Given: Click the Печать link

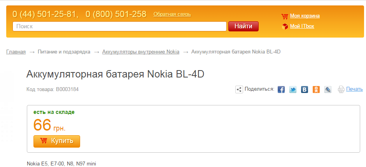Looking at the screenshot, I should (x=354, y=89).
